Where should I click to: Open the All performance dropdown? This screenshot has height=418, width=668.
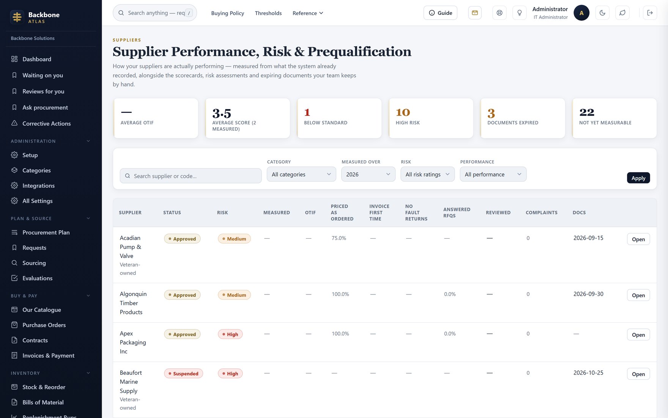[x=493, y=174]
